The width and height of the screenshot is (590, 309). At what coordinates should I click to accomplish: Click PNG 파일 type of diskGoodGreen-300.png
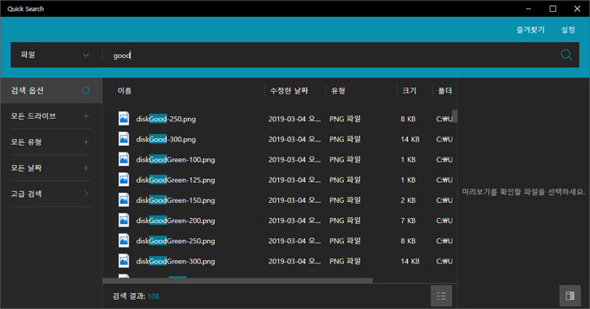[345, 261]
